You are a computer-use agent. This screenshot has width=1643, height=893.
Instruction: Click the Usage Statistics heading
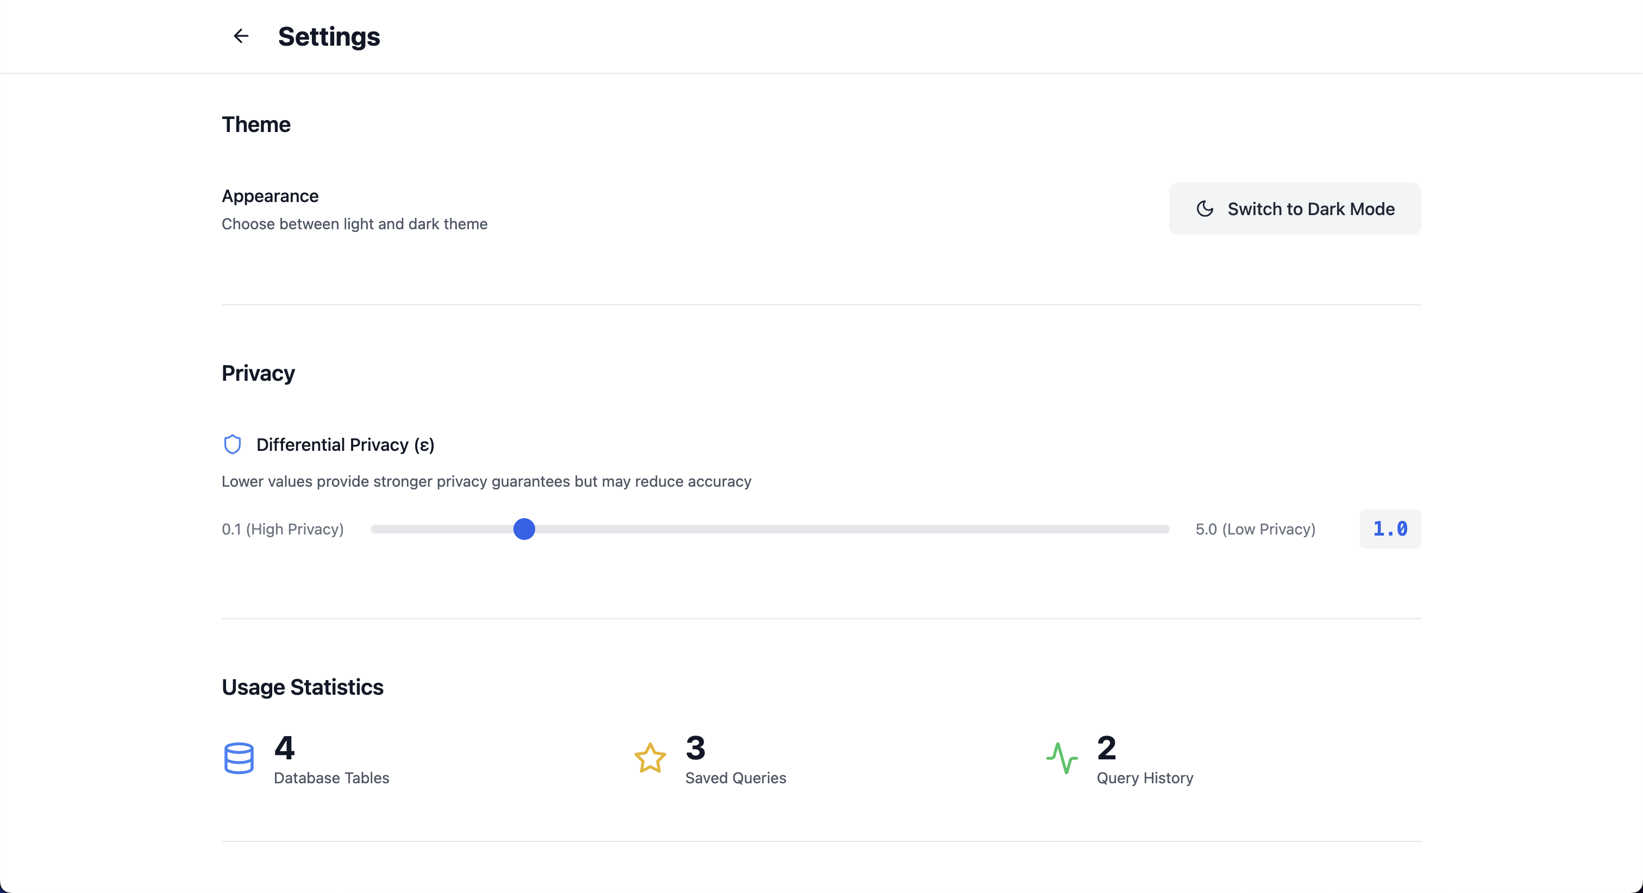tap(302, 687)
